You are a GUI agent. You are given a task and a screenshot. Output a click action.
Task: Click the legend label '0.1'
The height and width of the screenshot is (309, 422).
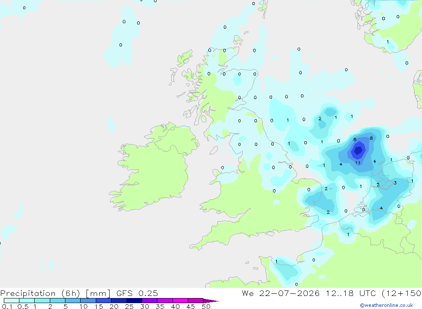point(7,306)
